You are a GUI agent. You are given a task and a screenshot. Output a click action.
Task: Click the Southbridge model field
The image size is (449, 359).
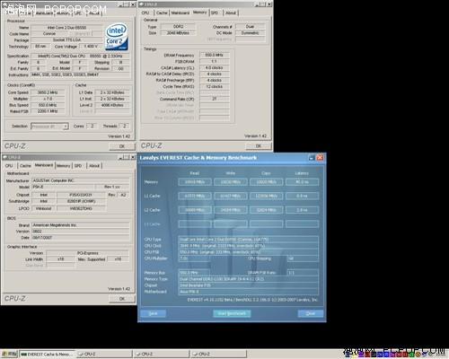tap(81, 201)
